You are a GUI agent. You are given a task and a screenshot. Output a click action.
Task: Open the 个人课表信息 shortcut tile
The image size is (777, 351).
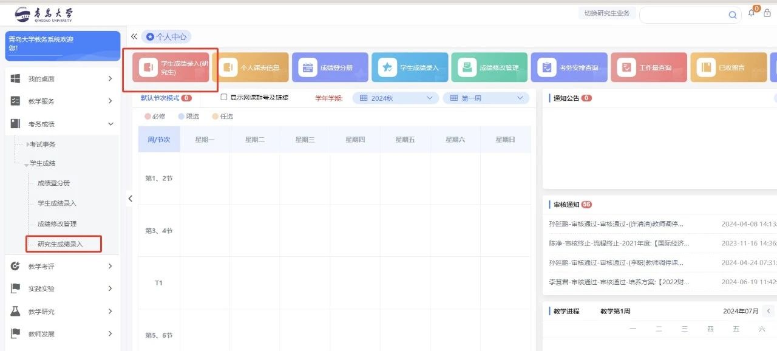[x=251, y=67]
